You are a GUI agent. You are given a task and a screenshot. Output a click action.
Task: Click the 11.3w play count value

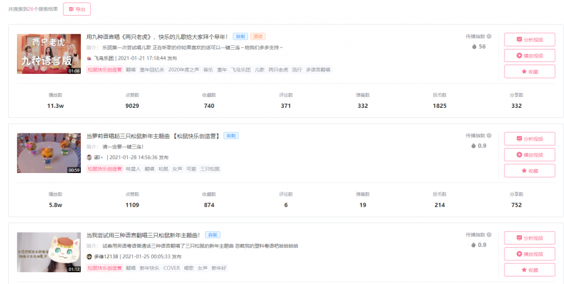pyautogui.click(x=55, y=106)
